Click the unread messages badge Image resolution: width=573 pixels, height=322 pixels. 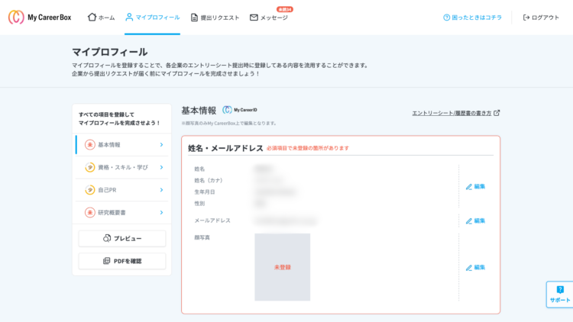pos(285,9)
